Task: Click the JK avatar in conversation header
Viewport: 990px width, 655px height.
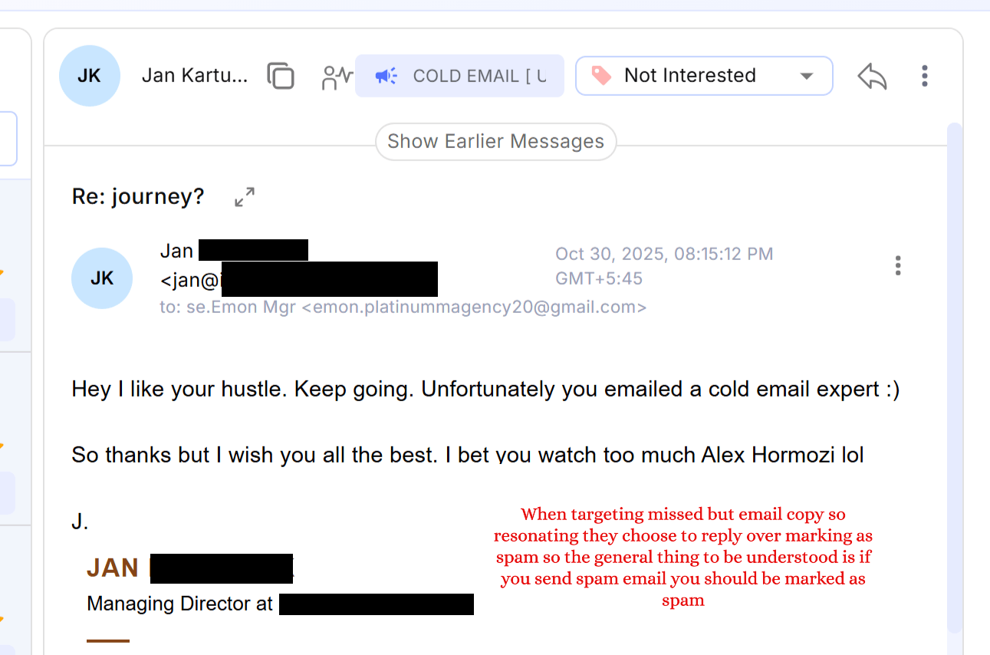Action: (90, 76)
